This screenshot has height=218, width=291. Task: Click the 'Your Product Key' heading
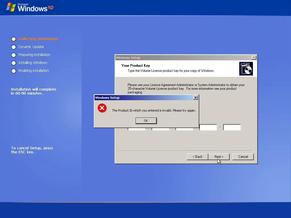tap(136, 66)
